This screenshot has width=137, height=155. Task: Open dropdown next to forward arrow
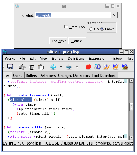tap(77, 67)
